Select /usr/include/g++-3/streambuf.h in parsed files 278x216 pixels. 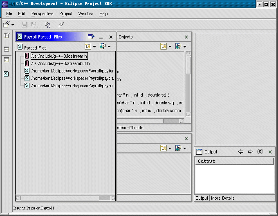(60, 63)
